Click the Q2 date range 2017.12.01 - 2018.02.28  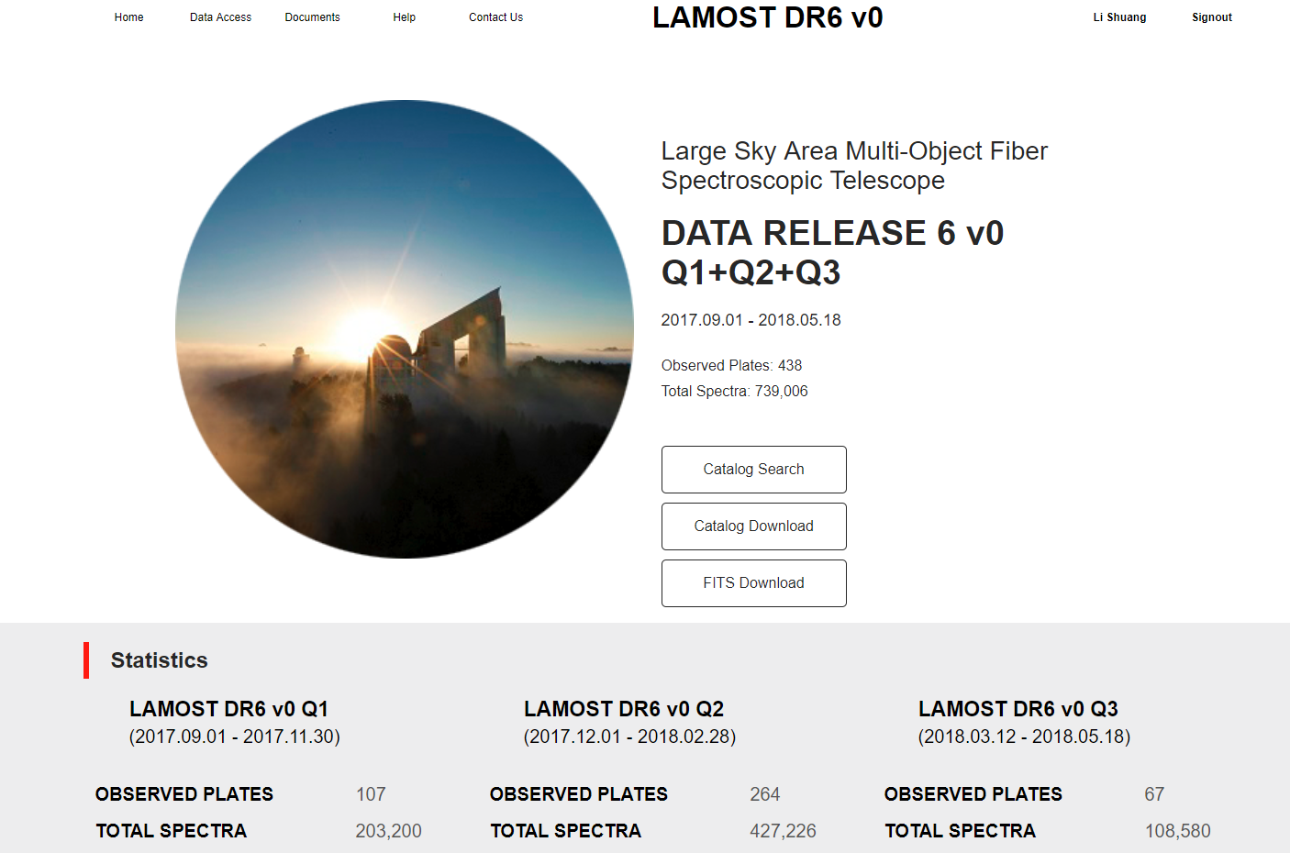(x=630, y=737)
